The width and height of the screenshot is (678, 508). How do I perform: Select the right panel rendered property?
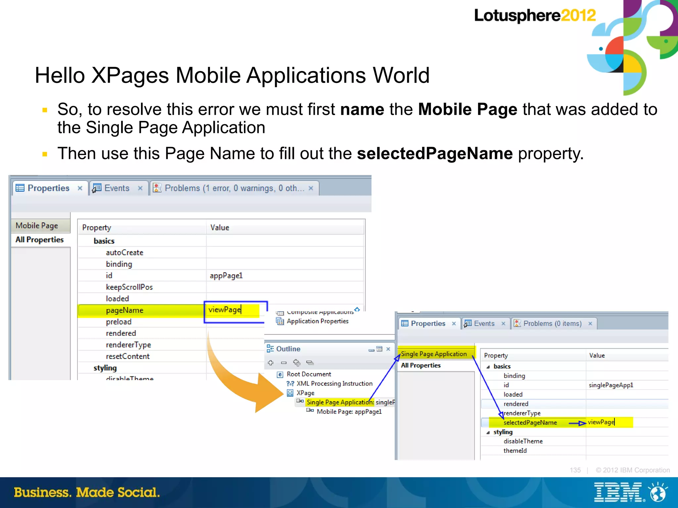[x=516, y=404]
